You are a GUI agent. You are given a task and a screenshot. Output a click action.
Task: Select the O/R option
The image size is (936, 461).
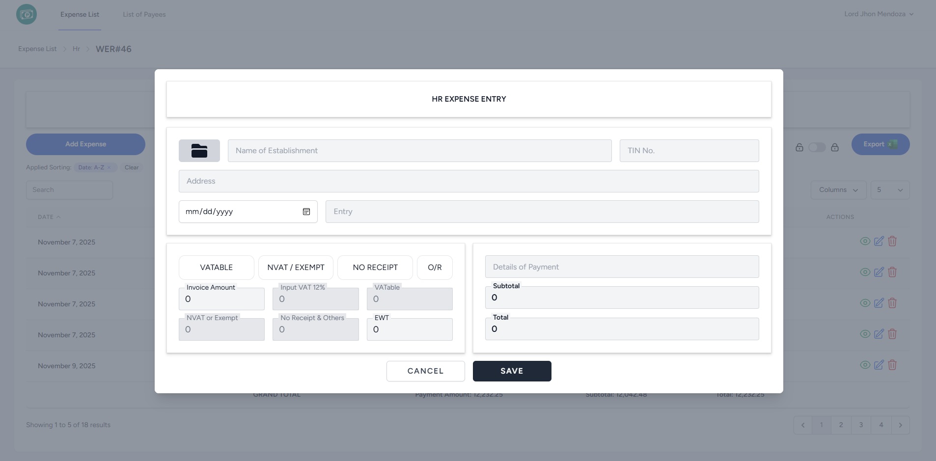435,268
